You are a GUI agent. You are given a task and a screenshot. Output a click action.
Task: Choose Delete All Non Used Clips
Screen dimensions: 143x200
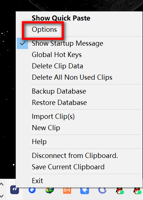72,78
